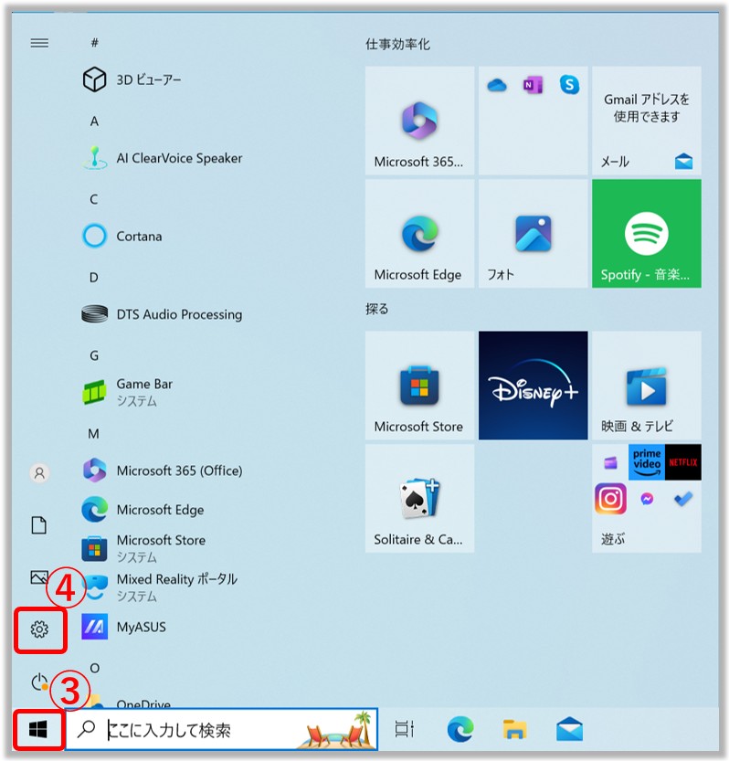Image resolution: width=729 pixels, height=761 pixels.
Task: Launch AI ClearVoice Speaker
Action: click(x=162, y=158)
